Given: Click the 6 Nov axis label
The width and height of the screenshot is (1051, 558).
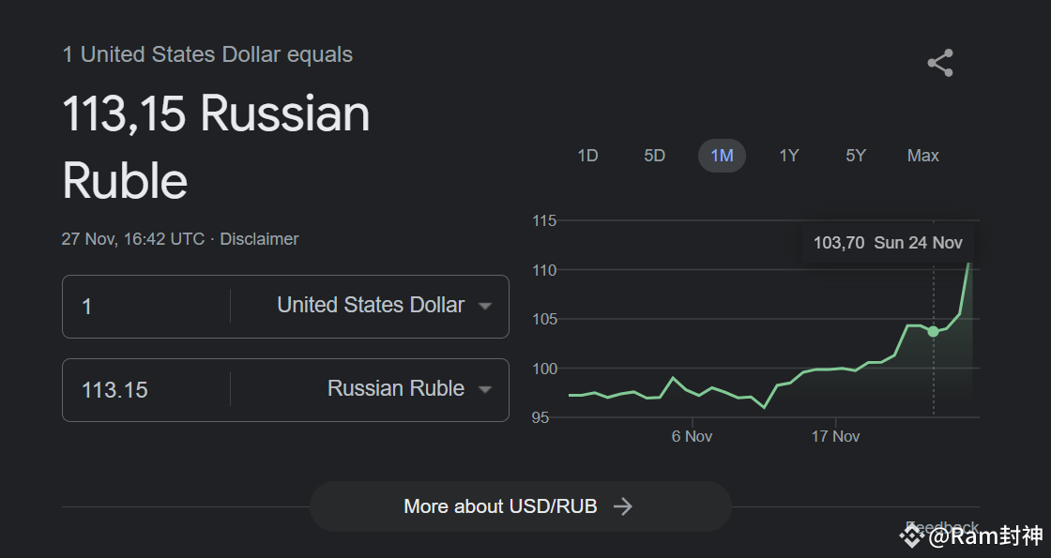Looking at the screenshot, I should pos(692,436).
